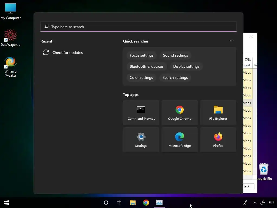Screen dimensions: 277x208
Task: Open Task View on the taskbar
Action: click(x=119, y=203)
